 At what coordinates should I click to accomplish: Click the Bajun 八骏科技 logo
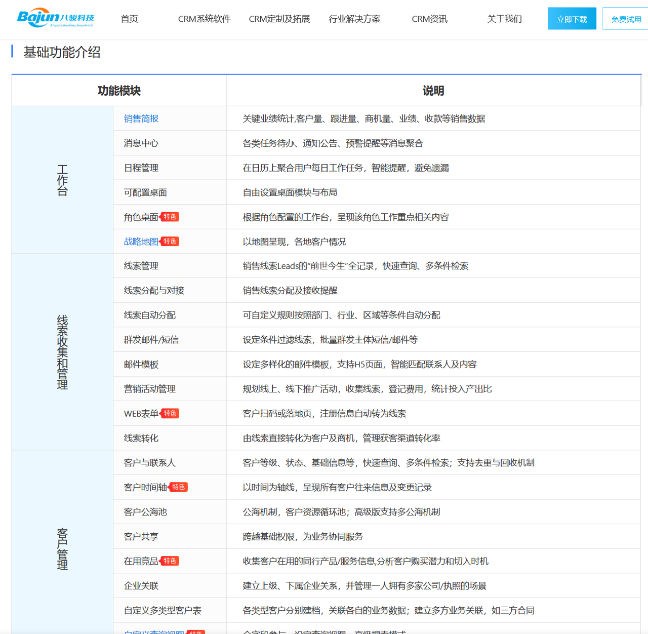point(56,18)
